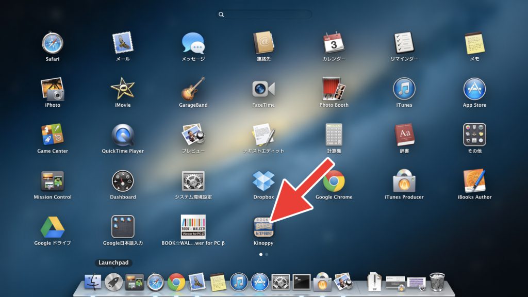
Task: Launch プレビュー from the Launchpad grid
Action: click(x=193, y=135)
